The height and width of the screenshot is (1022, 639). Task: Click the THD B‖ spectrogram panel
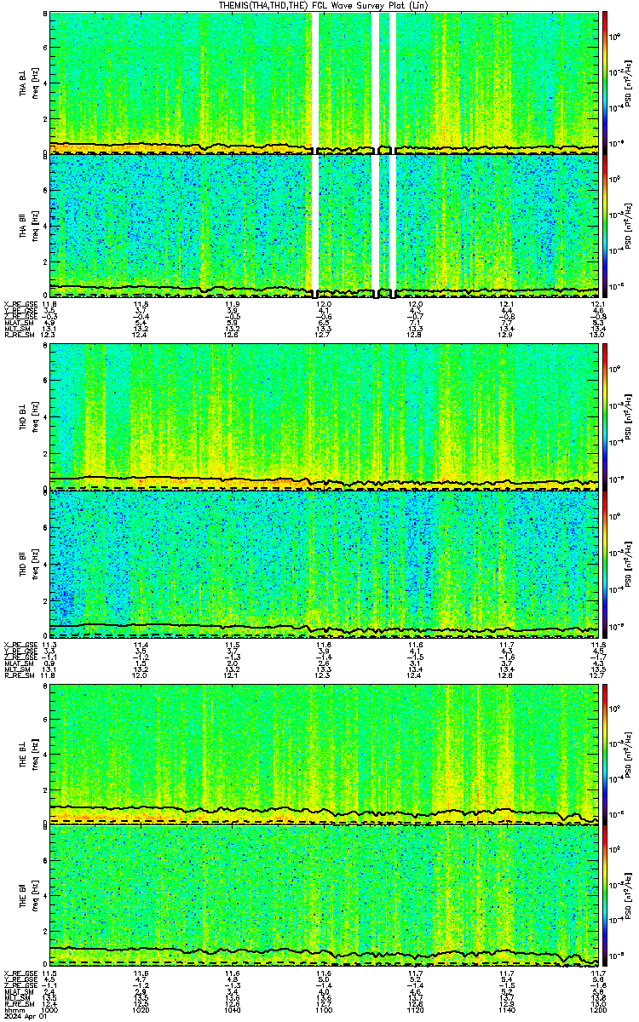click(x=324, y=563)
